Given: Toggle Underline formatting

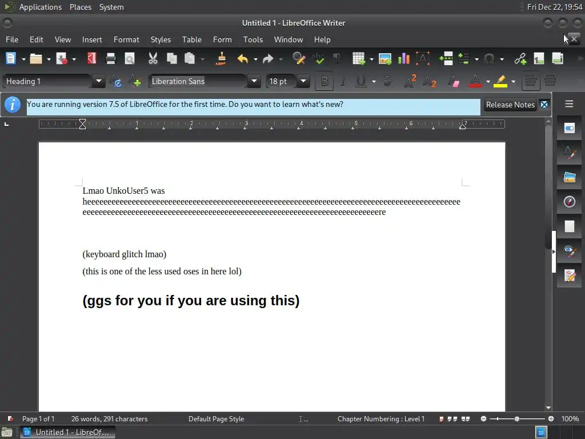Looking at the screenshot, I should [361, 81].
